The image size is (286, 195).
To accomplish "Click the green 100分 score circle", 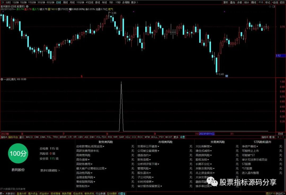I will click(x=18, y=153).
